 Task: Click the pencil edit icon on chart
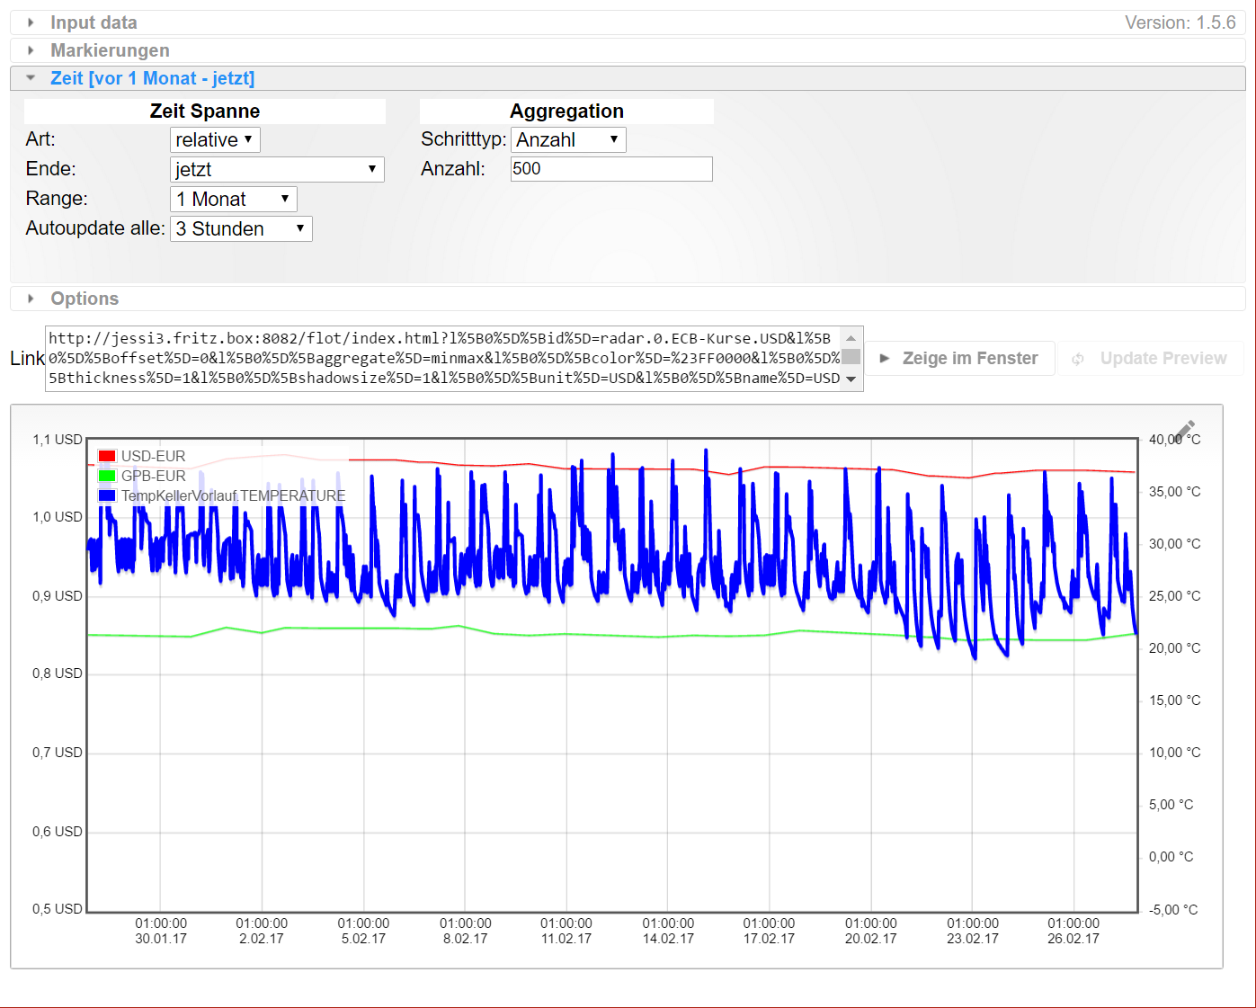1185,432
